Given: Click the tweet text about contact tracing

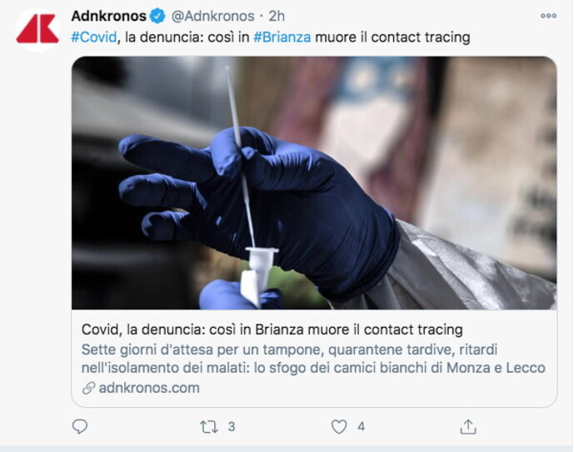Looking at the screenshot, I should [271, 37].
